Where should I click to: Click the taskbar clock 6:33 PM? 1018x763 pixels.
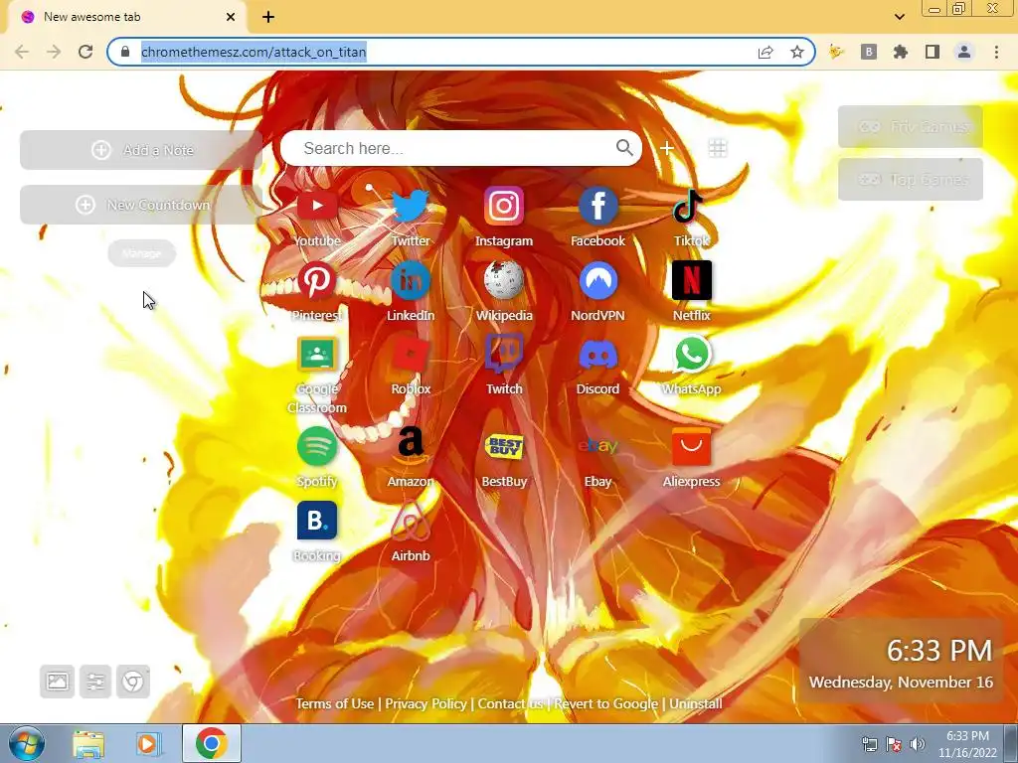tap(967, 744)
